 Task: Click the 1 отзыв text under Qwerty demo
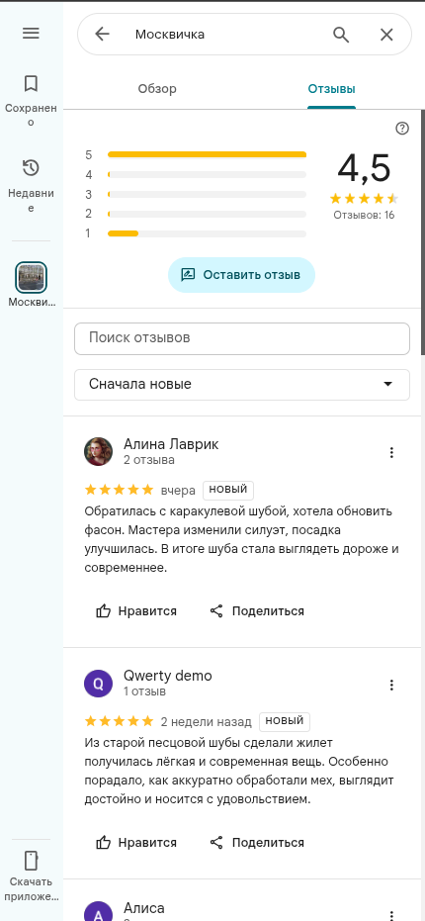[144, 691]
